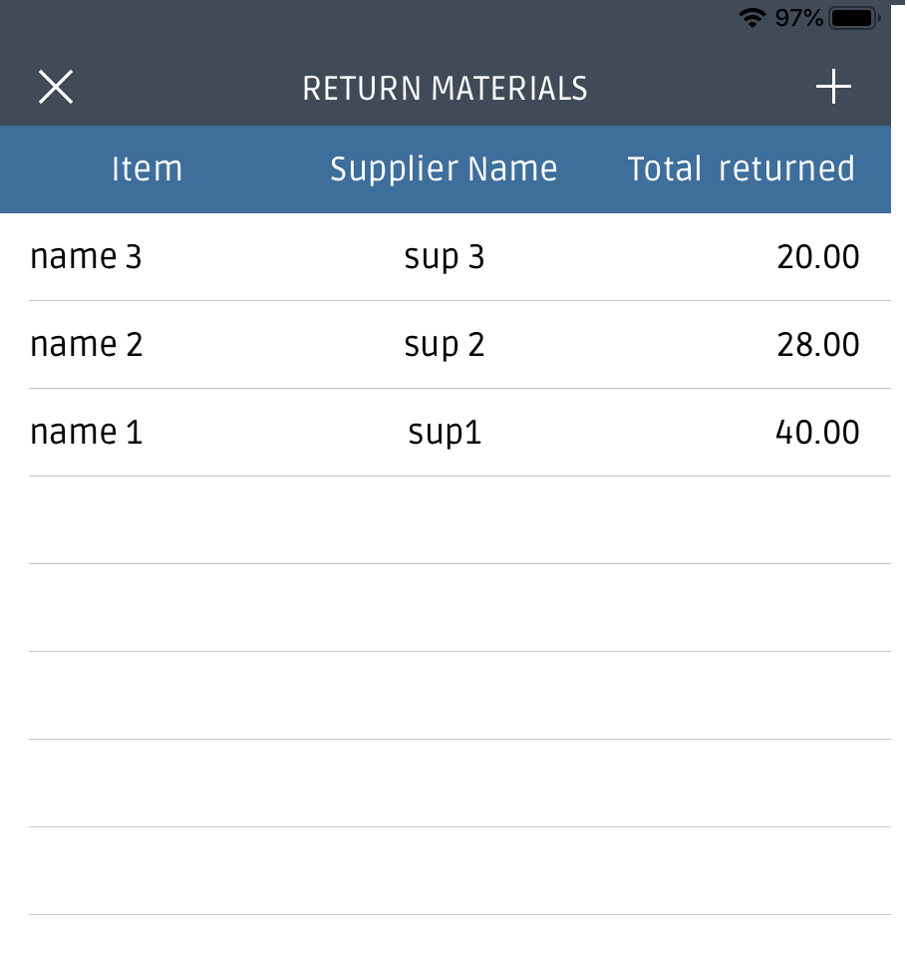This screenshot has height=954, width=907.
Task: Select the 40.00 total returned value
Action: [x=817, y=432]
